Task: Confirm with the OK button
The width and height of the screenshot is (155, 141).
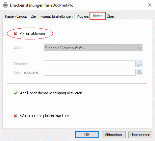Action: coord(87,135)
